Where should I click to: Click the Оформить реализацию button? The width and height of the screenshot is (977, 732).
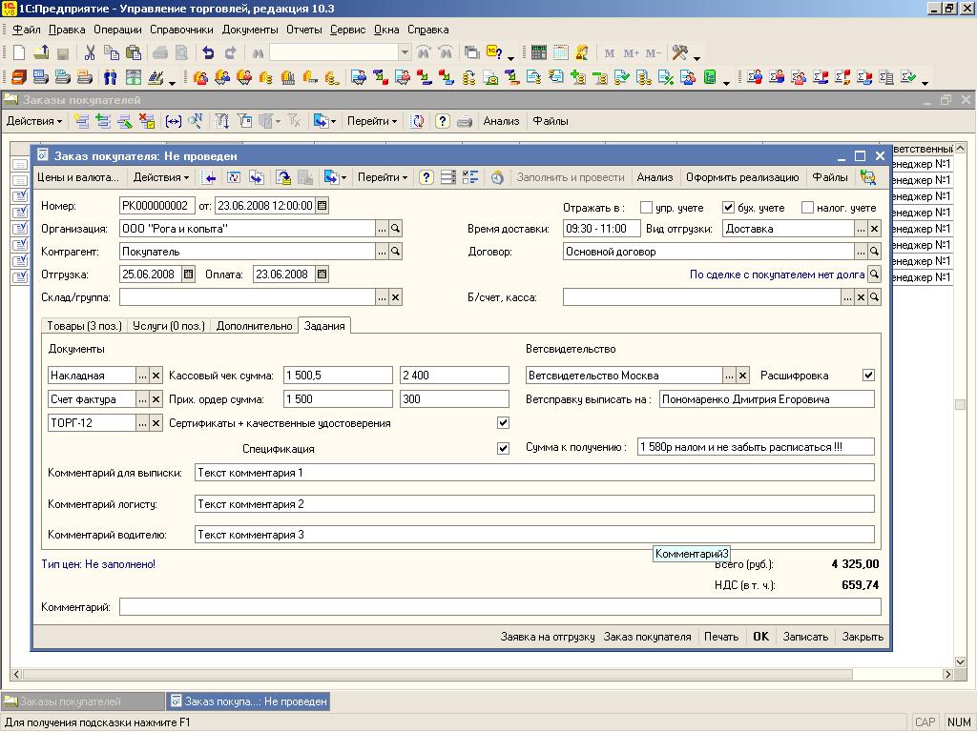pos(741,177)
